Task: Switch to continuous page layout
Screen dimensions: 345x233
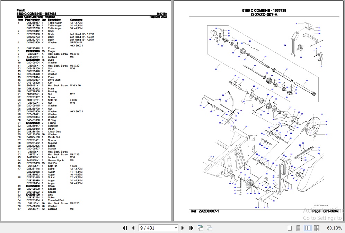Action: 299,228
